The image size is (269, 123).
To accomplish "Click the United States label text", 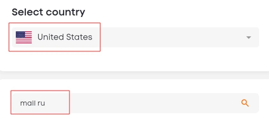I will point(65,37).
